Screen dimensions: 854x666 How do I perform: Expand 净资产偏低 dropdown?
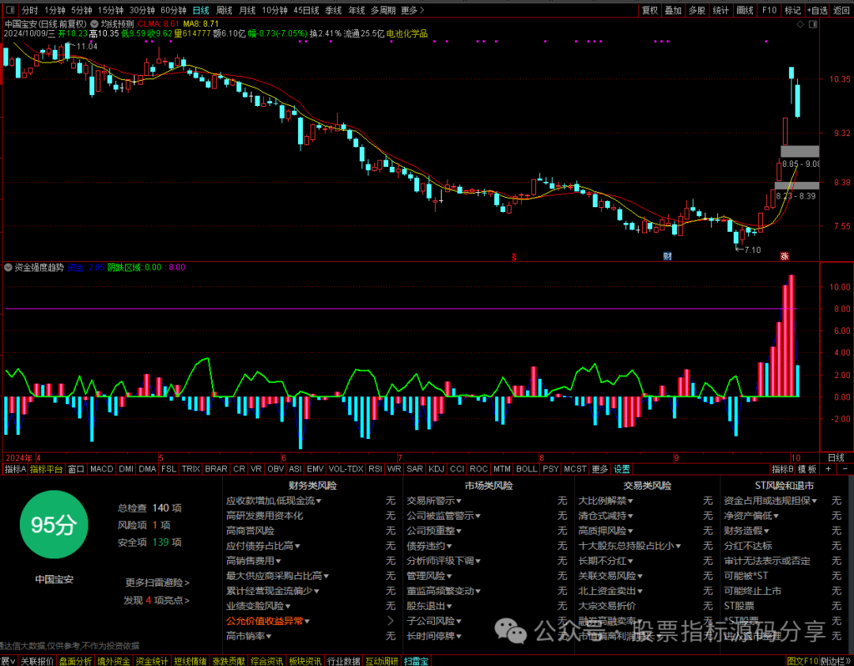pos(776,516)
